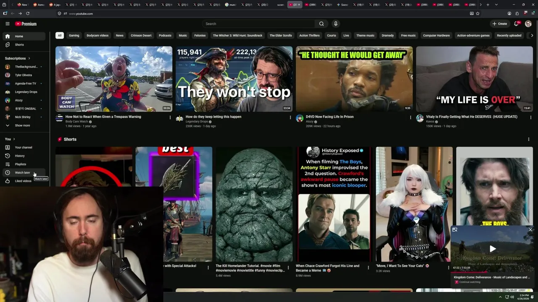Click the YouTube search input field
The image size is (538, 302).
tap(258, 24)
